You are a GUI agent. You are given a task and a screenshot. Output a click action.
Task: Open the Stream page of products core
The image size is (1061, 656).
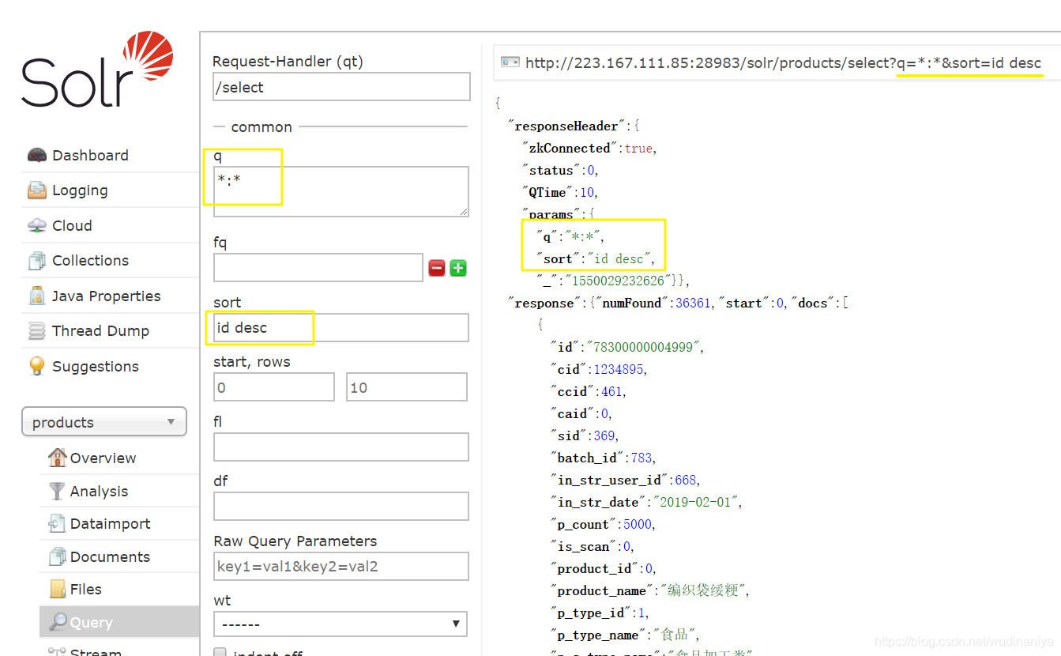coord(96,652)
